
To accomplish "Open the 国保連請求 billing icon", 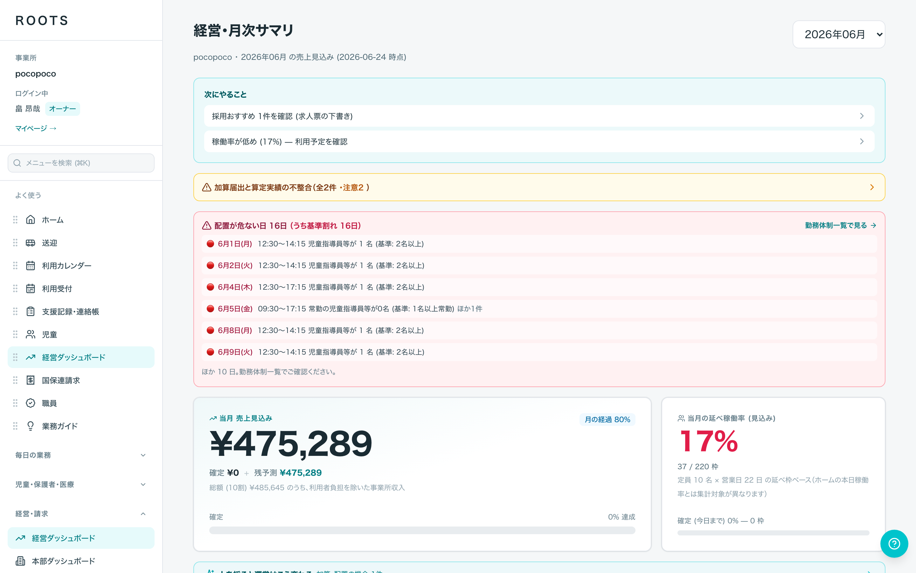I will pos(30,380).
